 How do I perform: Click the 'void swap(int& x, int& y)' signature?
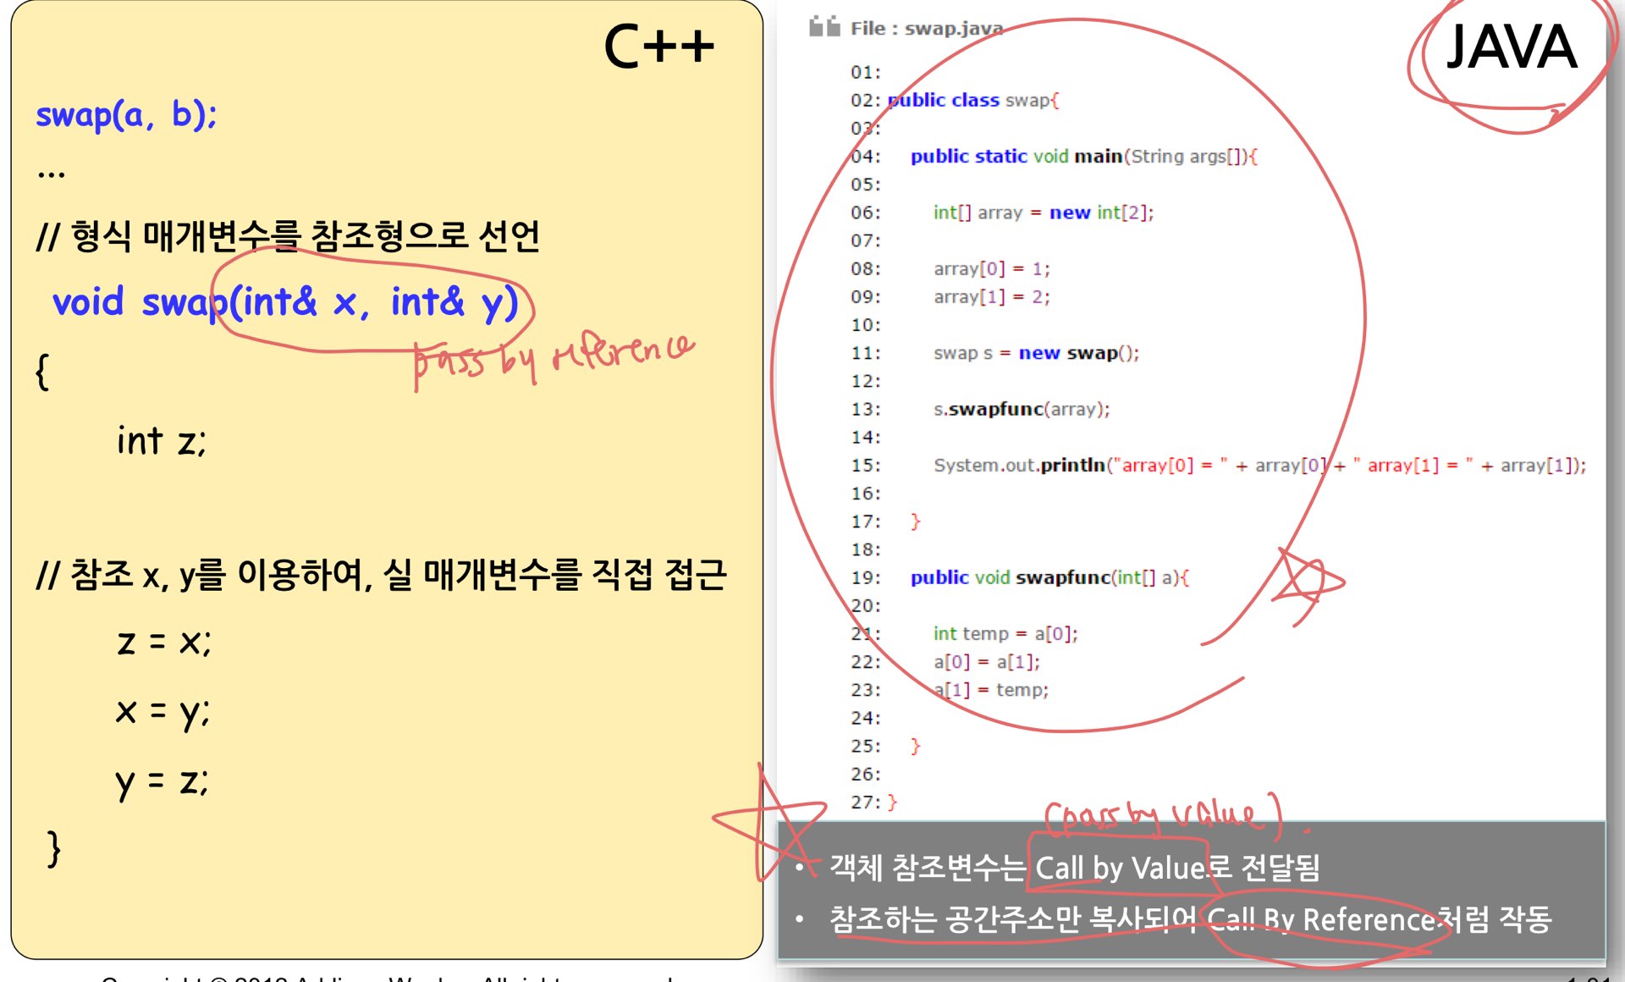tap(285, 302)
